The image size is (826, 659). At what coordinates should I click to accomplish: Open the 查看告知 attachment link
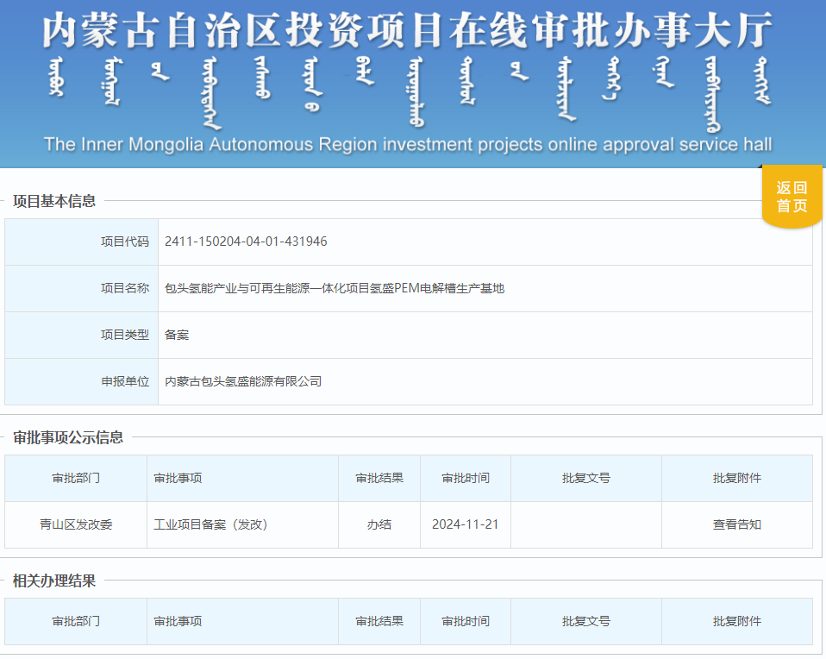click(736, 524)
